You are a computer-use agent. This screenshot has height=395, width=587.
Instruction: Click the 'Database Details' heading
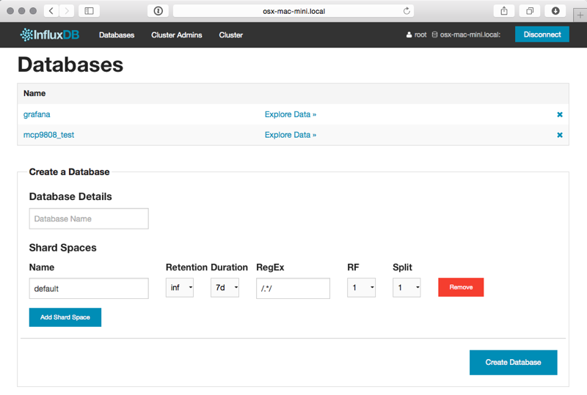70,196
